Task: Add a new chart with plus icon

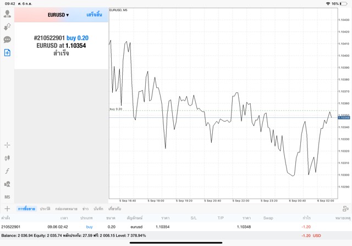Action: click(x=7, y=209)
